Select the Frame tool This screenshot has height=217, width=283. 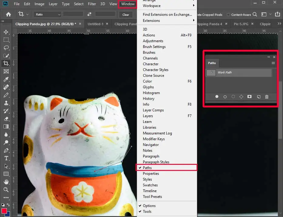(x=6, y=71)
